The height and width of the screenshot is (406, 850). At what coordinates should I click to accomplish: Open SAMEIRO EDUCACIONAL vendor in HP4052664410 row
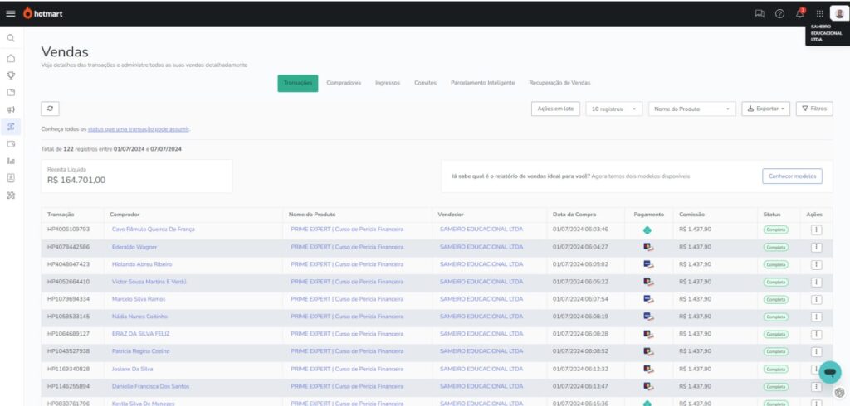coord(481,282)
